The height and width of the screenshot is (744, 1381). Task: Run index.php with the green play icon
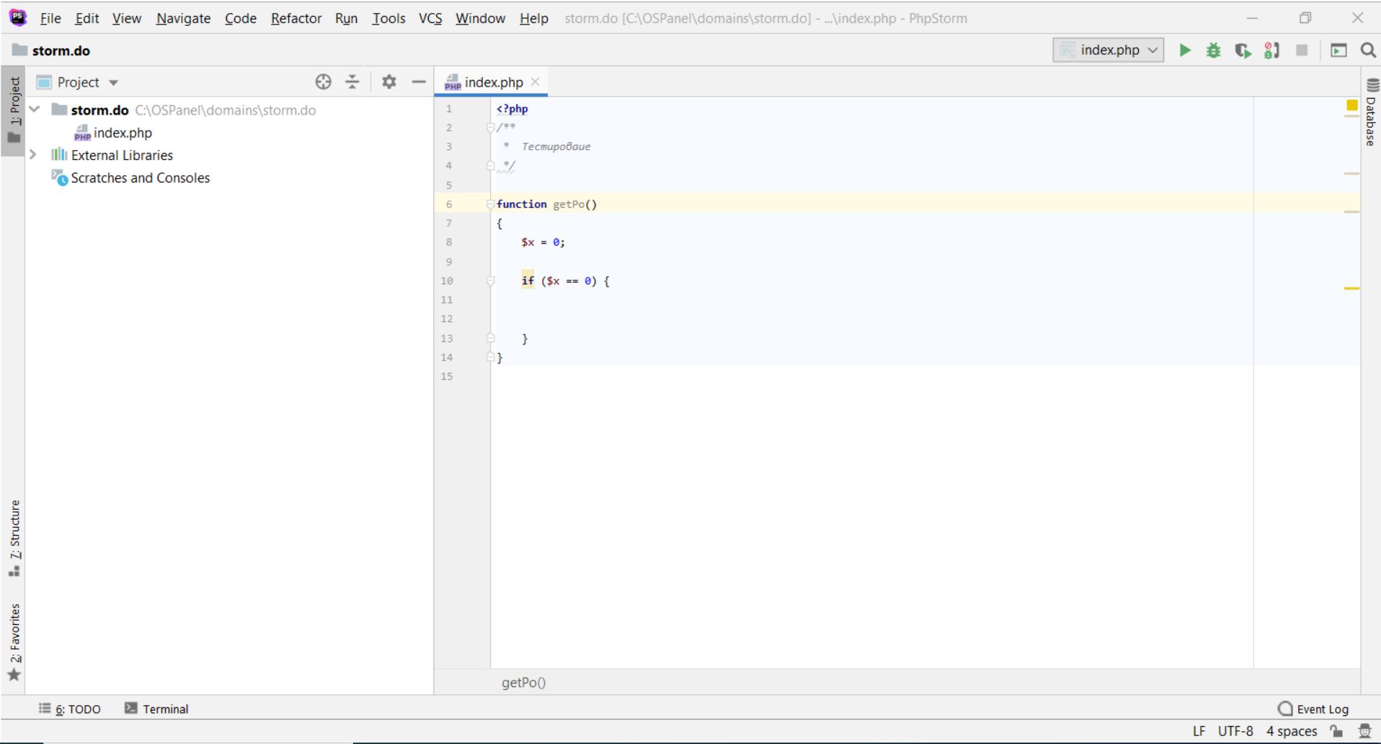point(1184,50)
